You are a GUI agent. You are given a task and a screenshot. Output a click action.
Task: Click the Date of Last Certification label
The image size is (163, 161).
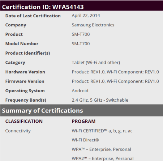click(x=33, y=16)
